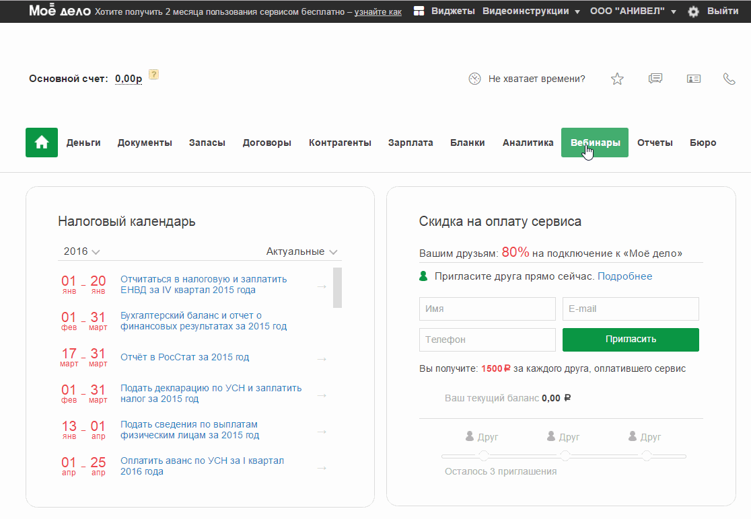Open the Бюро section
The height and width of the screenshot is (519, 751).
coord(703,143)
